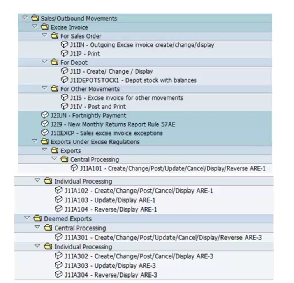
Task: Open J1IV - Post and Print
Action: [x=98, y=107]
